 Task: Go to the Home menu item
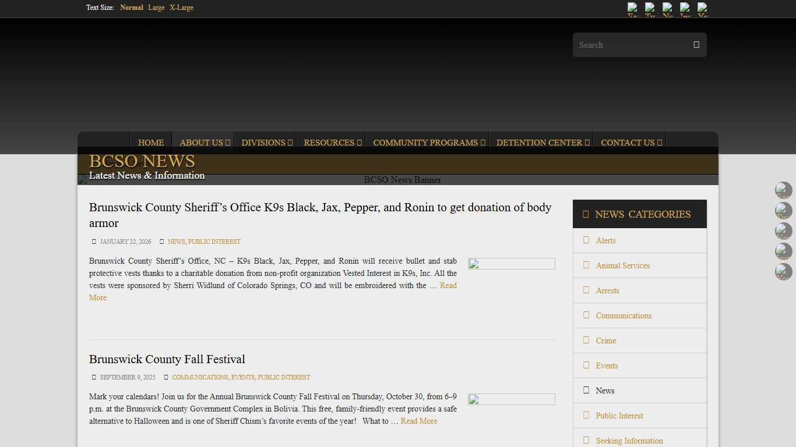[151, 143]
